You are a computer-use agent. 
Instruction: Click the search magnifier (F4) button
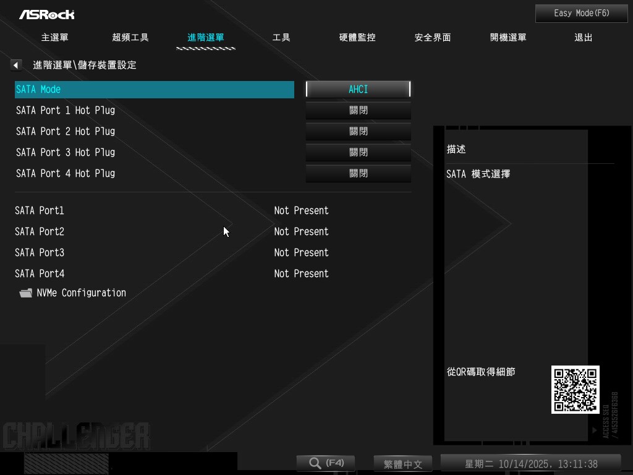click(325, 463)
